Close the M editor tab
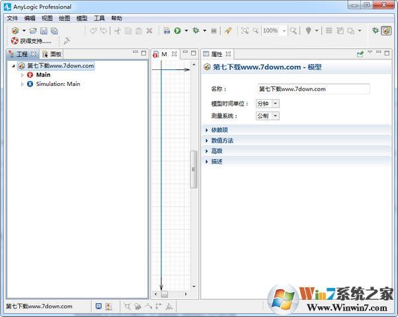 click(174, 54)
